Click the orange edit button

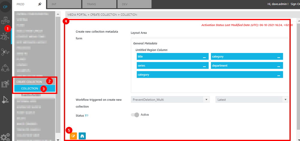(x=73, y=136)
